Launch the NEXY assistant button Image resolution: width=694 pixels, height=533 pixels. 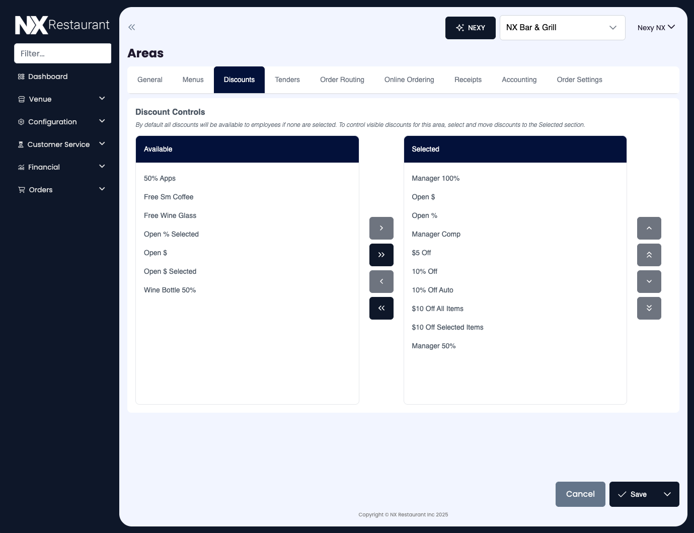[x=470, y=28]
